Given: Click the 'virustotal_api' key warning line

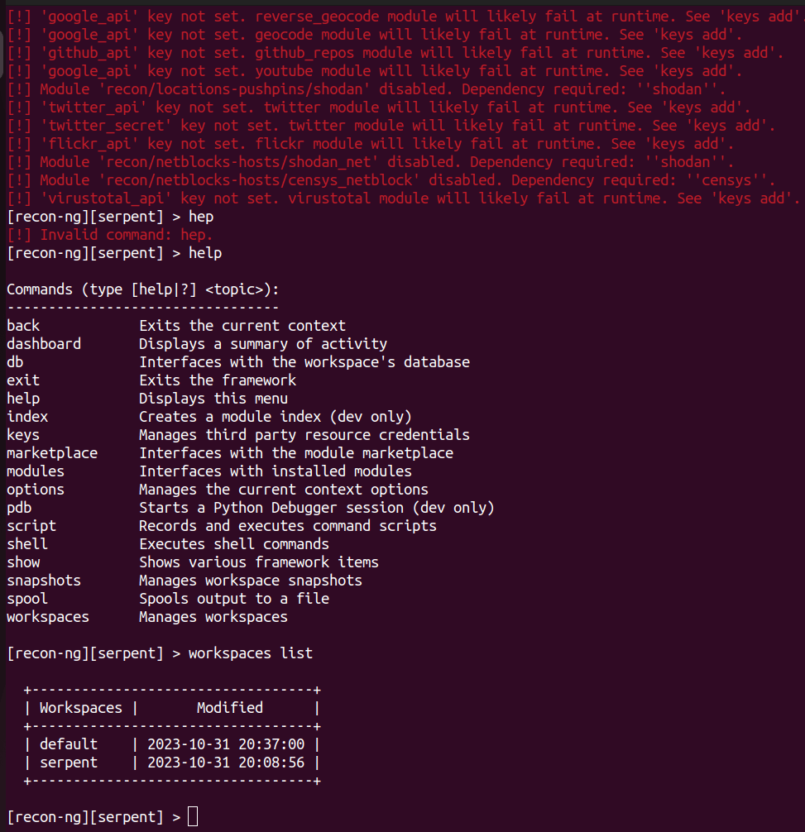Looking at the screenshot, I should click(x=403, y=198).
